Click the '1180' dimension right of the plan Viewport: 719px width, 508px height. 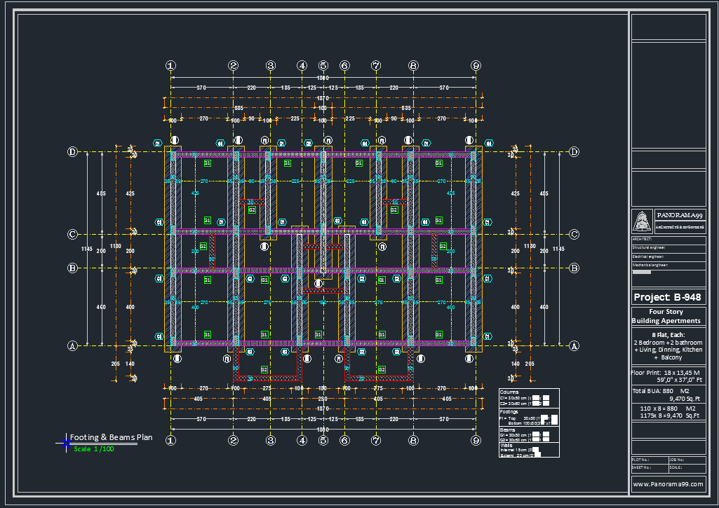(x=530, y=246)
